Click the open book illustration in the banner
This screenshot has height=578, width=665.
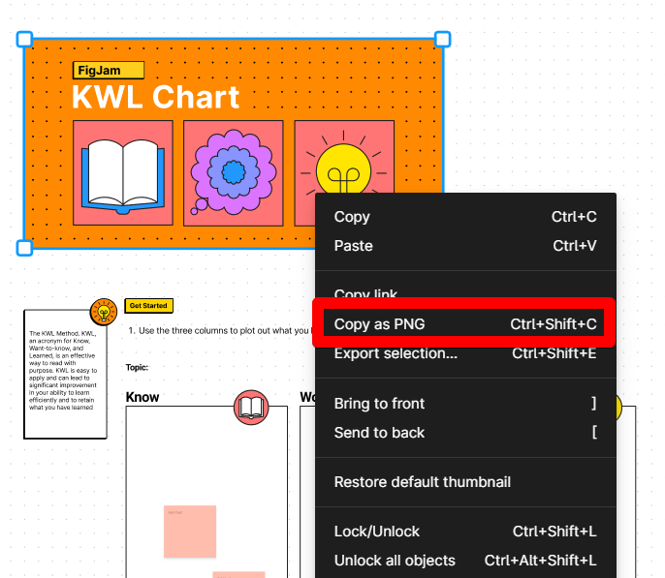click(x=123, y=172)
